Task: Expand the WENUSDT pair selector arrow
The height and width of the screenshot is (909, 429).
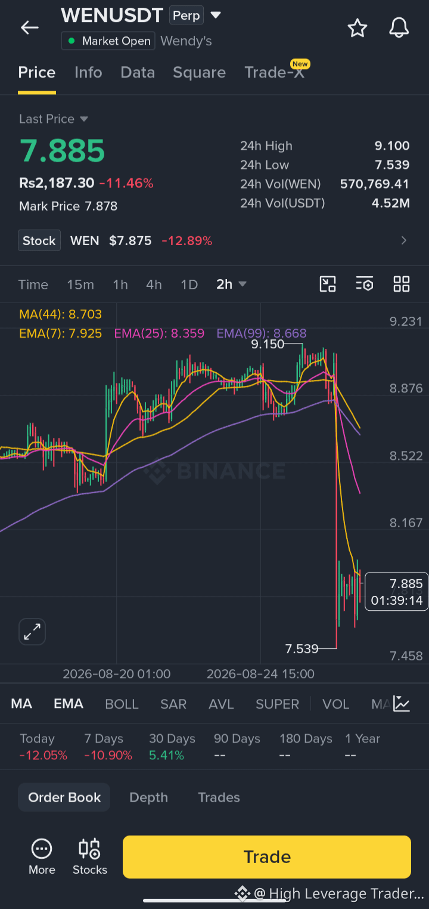Action: coord(216,15)
